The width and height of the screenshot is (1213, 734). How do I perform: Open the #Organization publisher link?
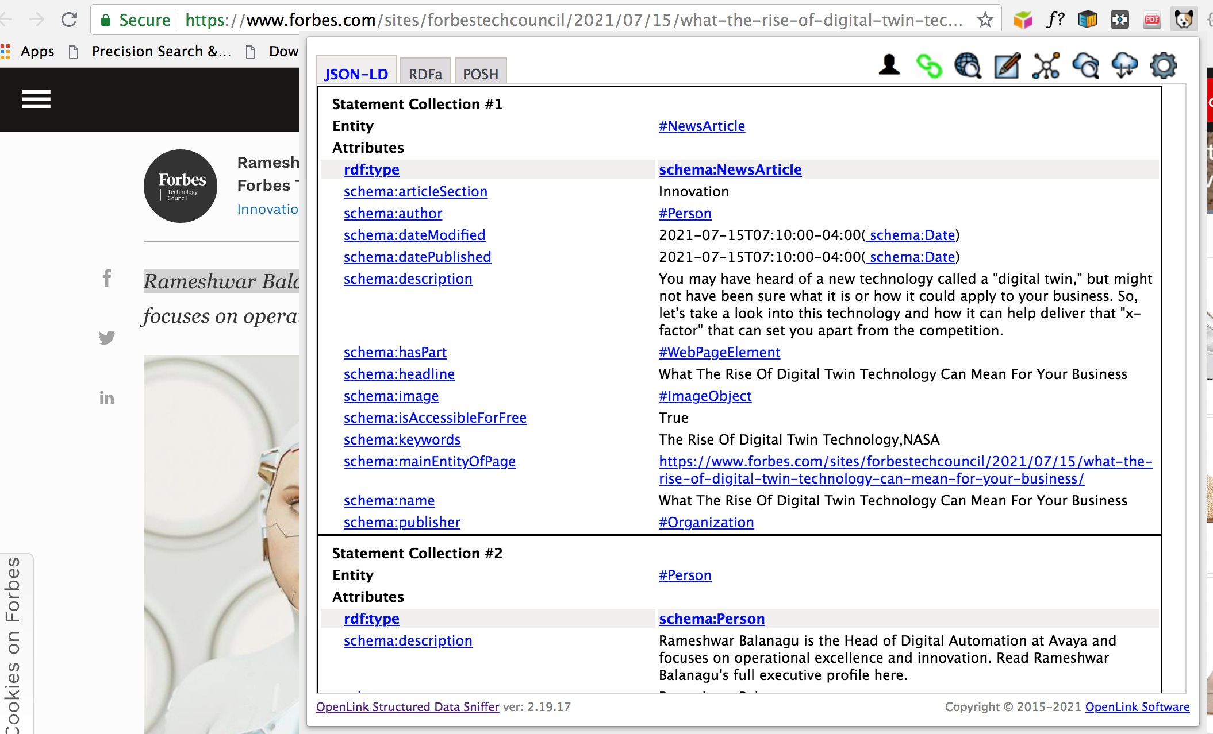(706, 522)
